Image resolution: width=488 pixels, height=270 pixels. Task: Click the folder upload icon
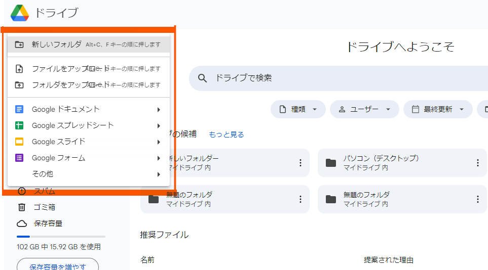(19, 85)
